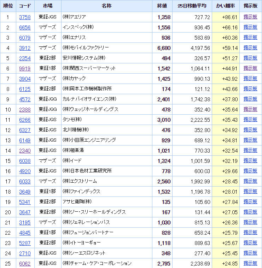This screenshot has width=262, height=268.
Task: Open stock code 3649 link
Action: [25, 192]
